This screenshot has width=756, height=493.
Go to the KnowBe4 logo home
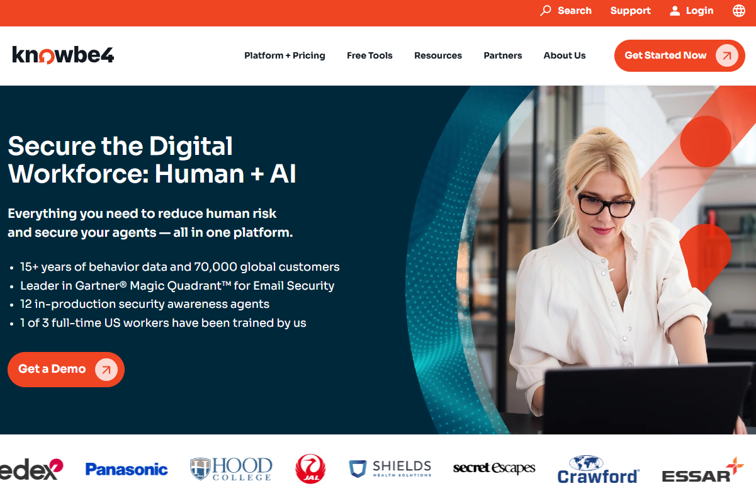coord(63,55)
